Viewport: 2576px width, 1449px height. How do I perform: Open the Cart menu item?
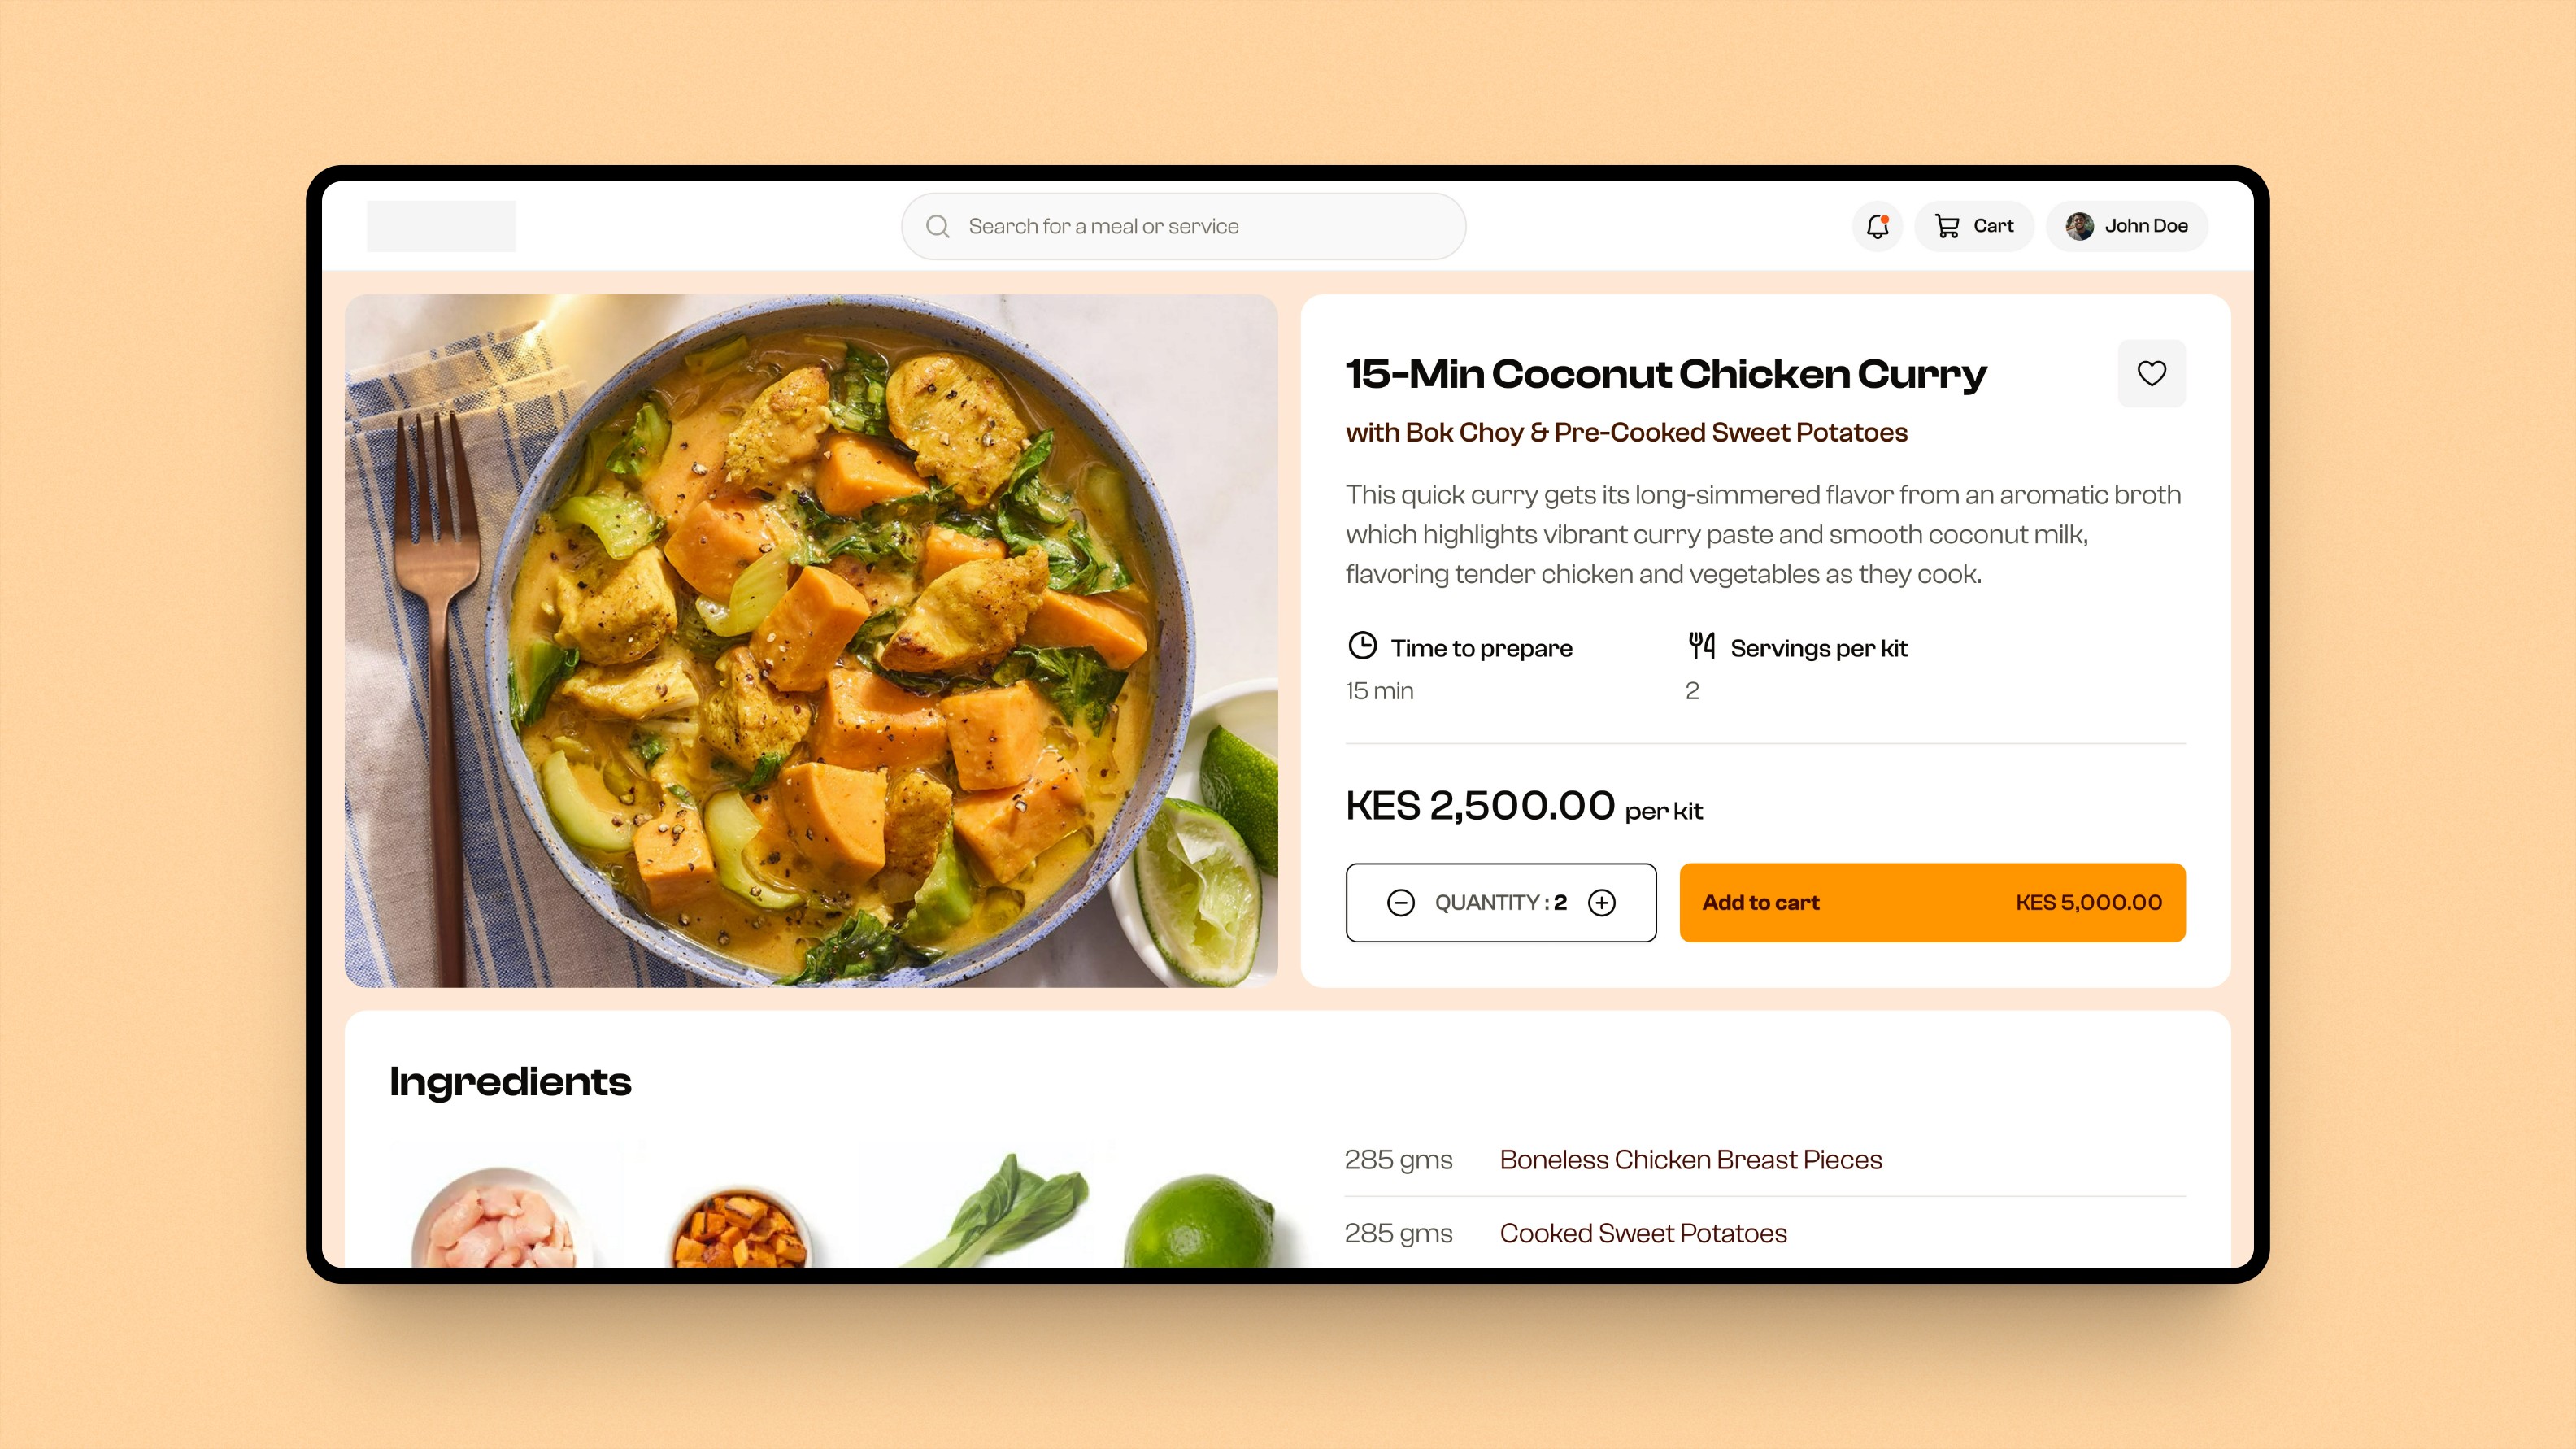(x=1973, y=226)
